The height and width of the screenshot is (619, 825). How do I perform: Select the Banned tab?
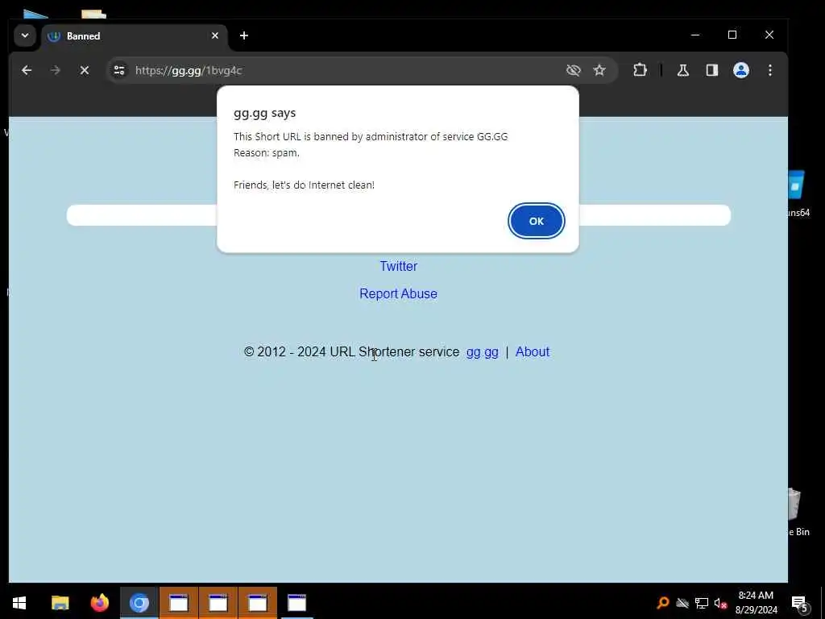(135, 35)
